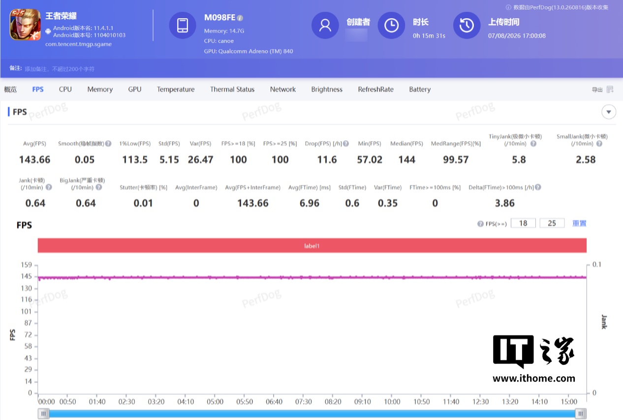The width and height of the screenshot is (623, 420).
Task: Collapse the FPS section using the arrow
Action: (609, 112)
